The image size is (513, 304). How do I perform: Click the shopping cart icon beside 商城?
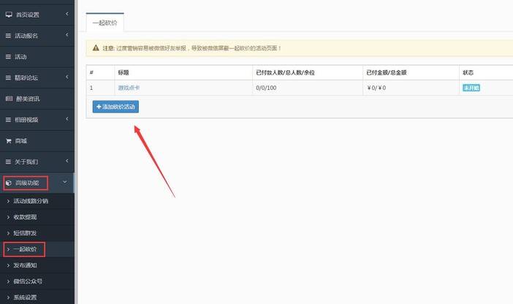point(9,140)
